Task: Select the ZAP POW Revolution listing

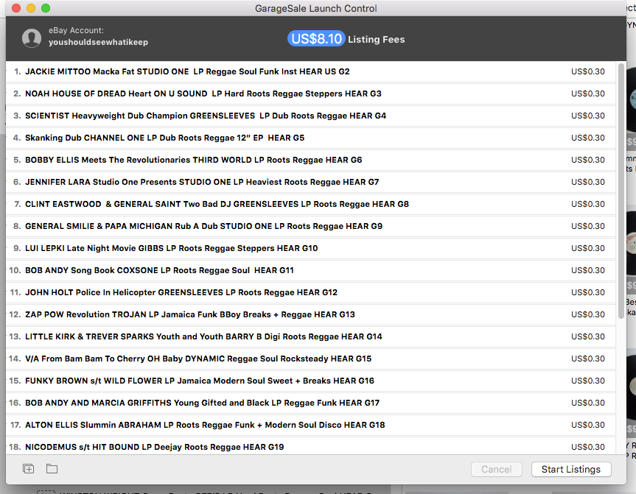Action: 311,314
